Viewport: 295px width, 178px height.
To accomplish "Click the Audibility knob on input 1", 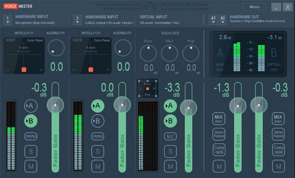I will pyautogui.click(x=56, y=48).
